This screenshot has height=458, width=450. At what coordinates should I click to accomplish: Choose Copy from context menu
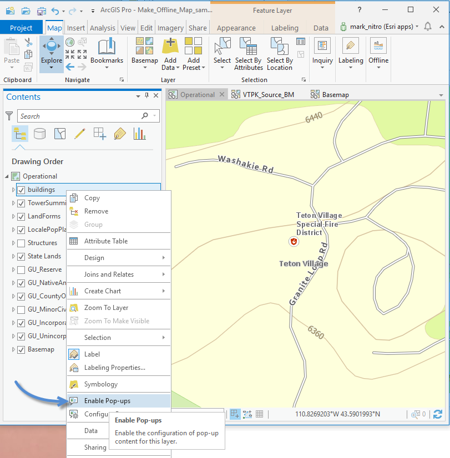point(119,198)
